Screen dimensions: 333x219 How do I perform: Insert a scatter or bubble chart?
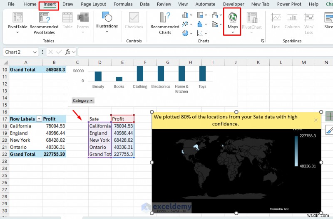click(200, 33)
